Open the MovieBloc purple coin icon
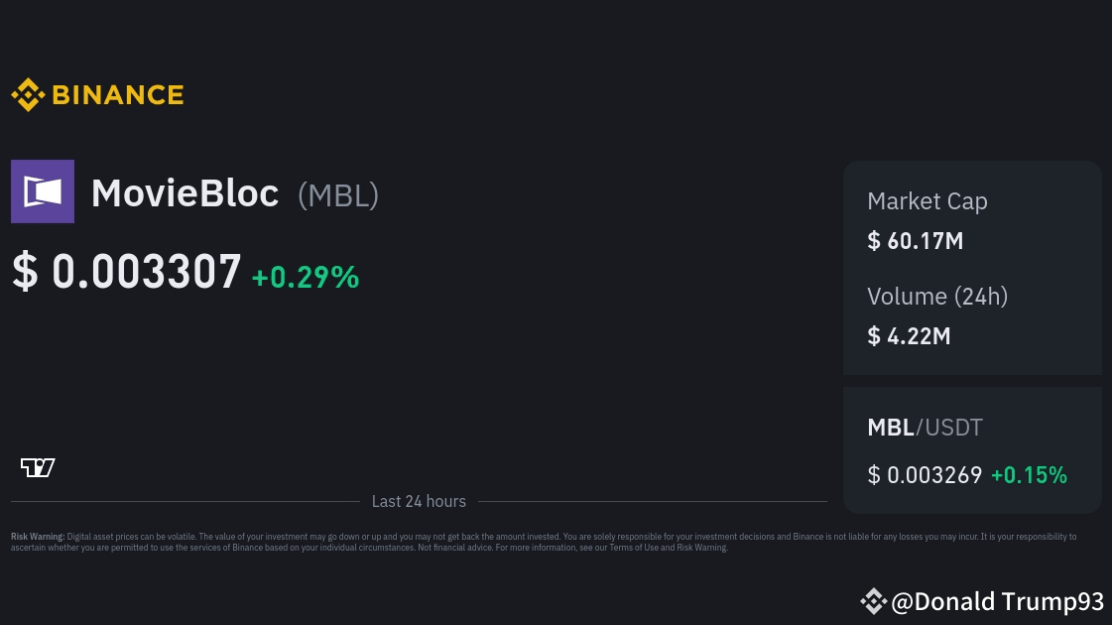 point(43,191)
